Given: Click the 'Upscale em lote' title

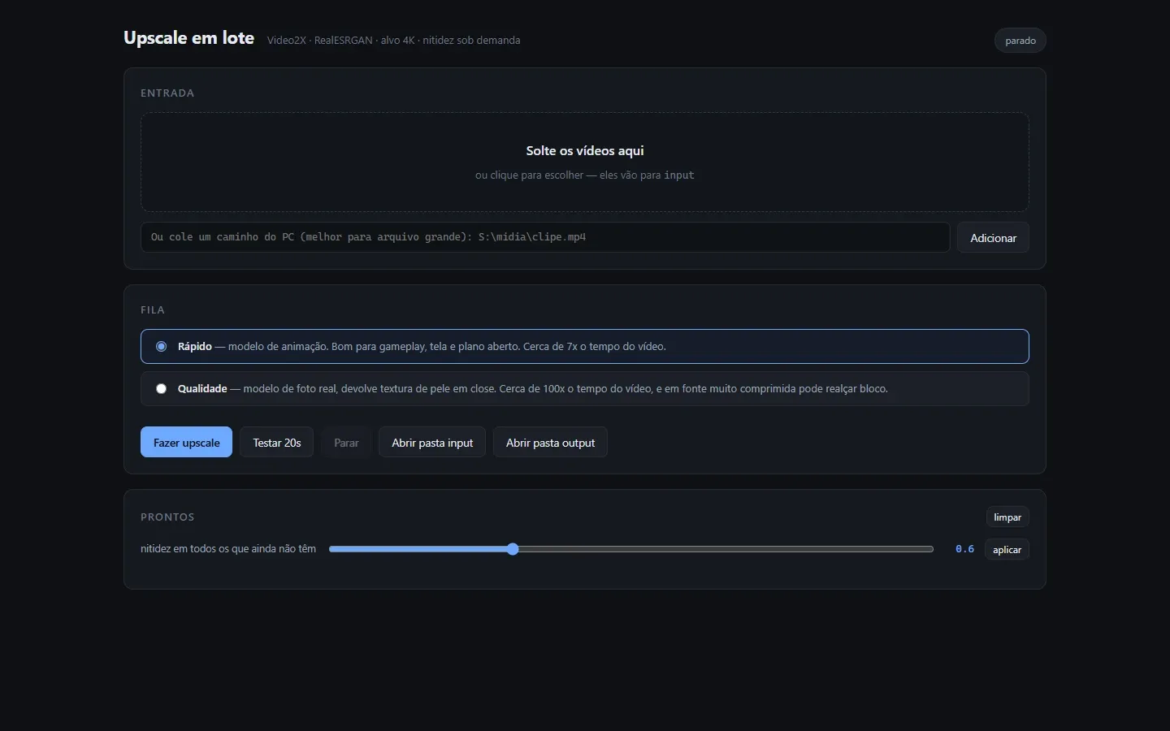Looking at the screenshot, I should coord(189,38).
